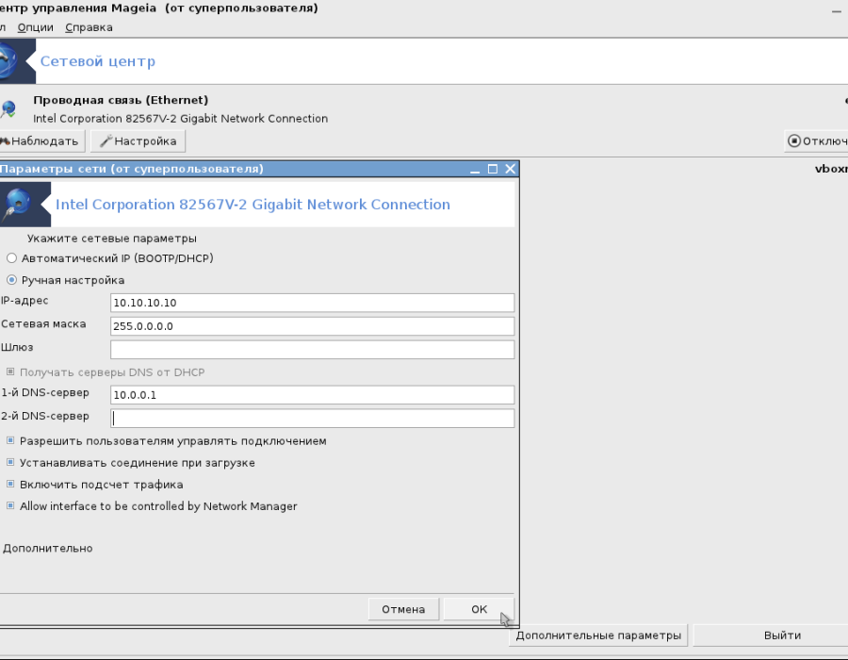Viewport: 848px width, 660px height.
Task: Click the Сетевой центр title text
Action: 98,61
